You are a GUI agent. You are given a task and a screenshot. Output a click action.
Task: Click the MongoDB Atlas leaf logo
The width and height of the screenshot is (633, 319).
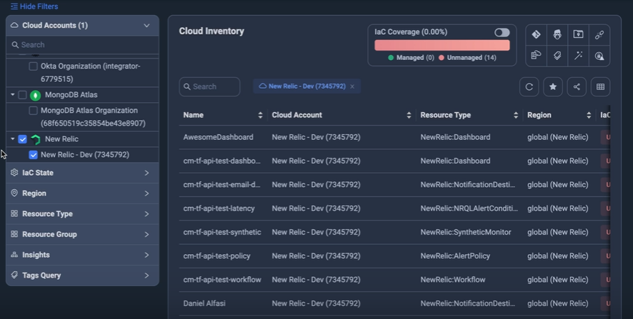click(36, 95)
